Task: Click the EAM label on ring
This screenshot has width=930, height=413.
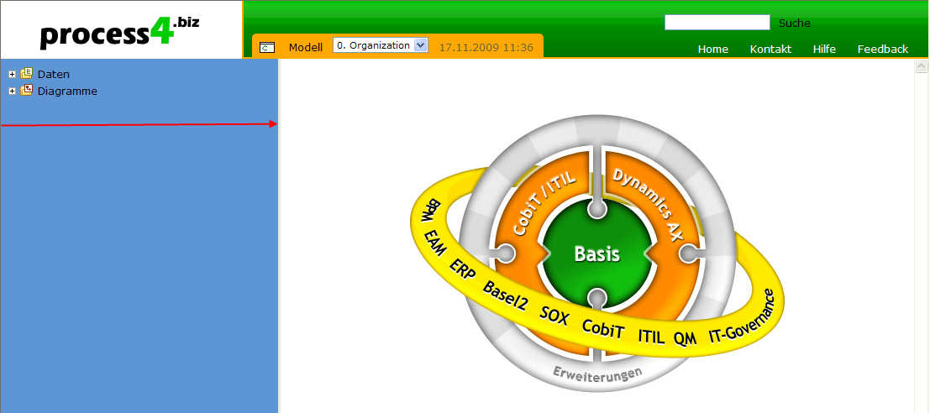Action: coord(434,242)
